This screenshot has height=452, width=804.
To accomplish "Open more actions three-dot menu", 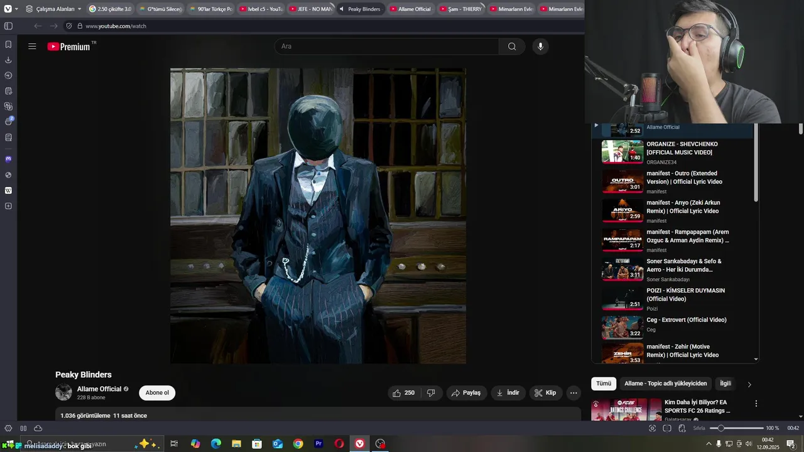I will coord(573,393).
